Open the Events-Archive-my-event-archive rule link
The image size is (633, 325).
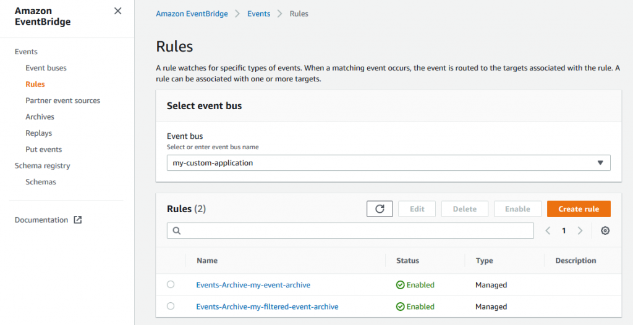click(253, 285)
